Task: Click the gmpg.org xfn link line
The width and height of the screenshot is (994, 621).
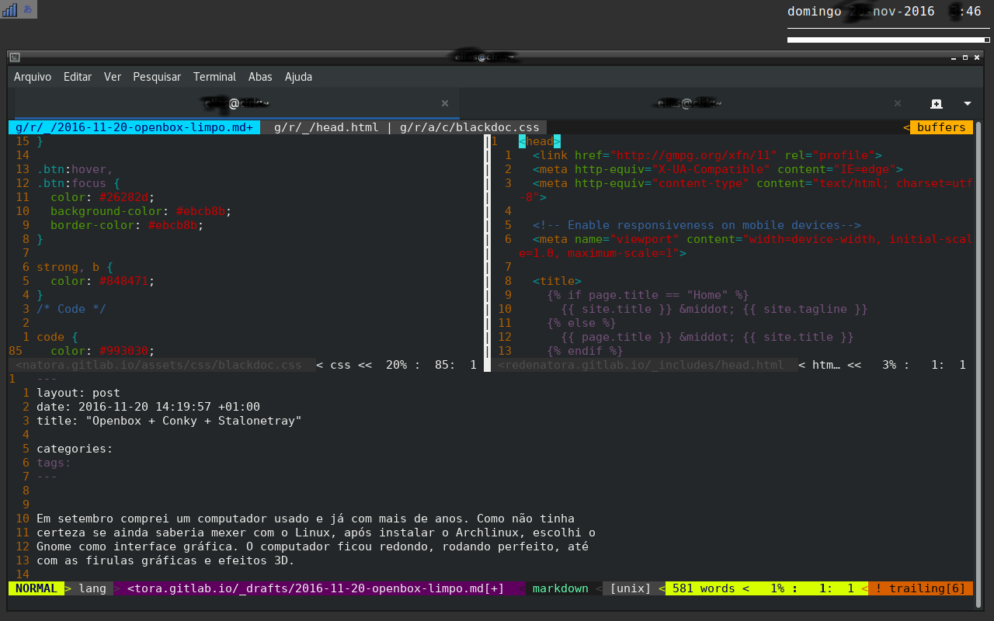Action: 707,155
